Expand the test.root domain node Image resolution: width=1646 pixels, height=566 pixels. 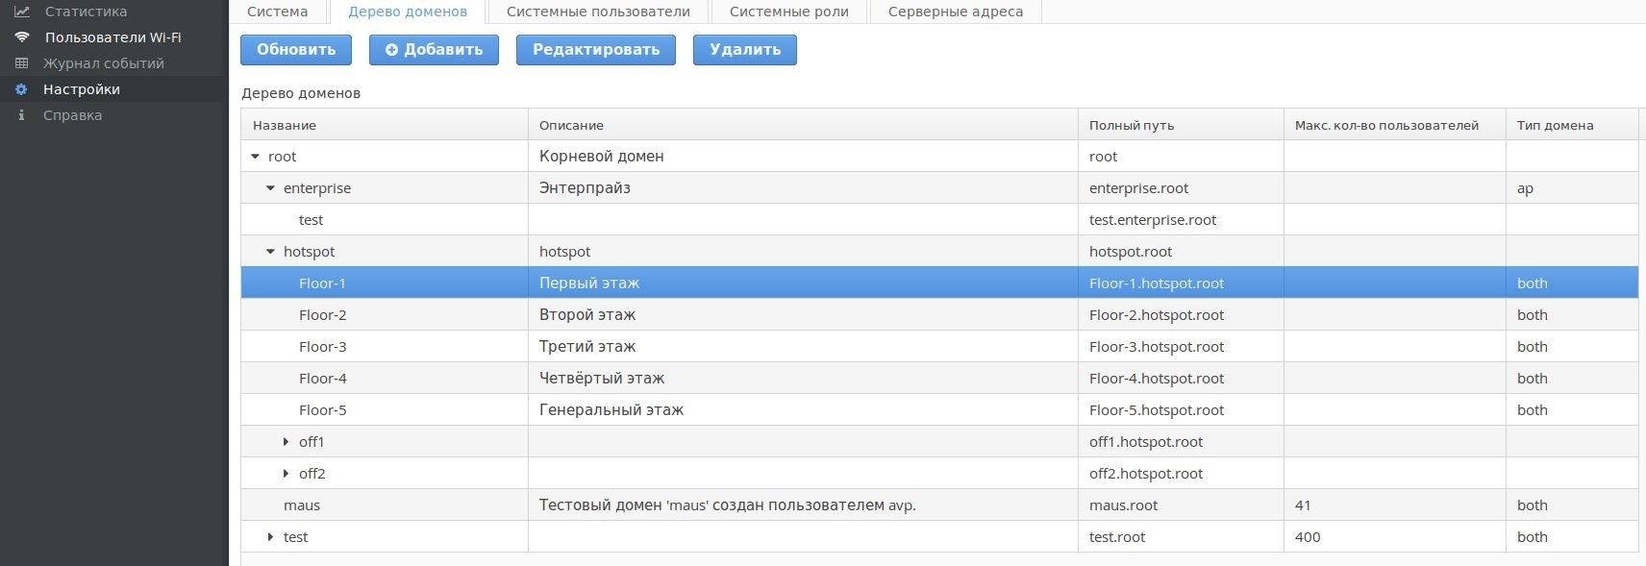coord(270,537)
